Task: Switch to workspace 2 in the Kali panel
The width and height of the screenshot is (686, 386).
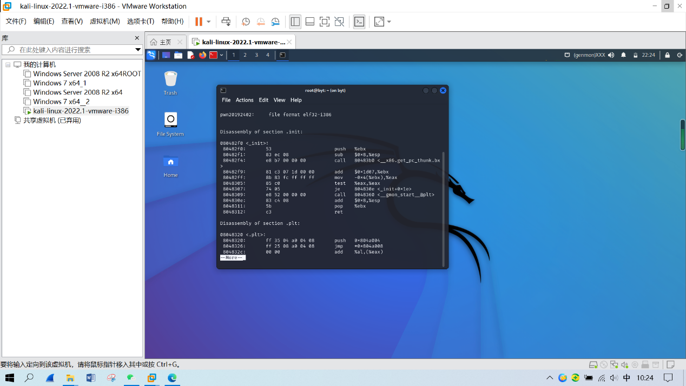Action: tap(245, 55)
